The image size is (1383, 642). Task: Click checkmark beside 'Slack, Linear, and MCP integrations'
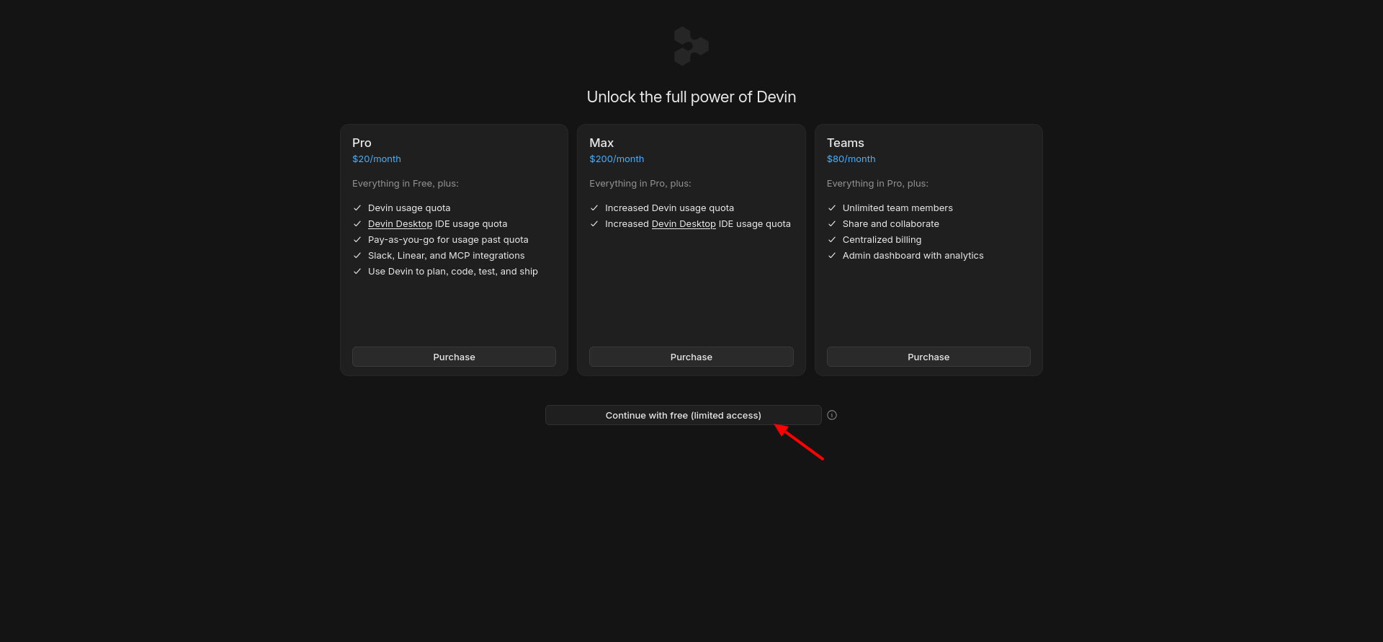357,256
